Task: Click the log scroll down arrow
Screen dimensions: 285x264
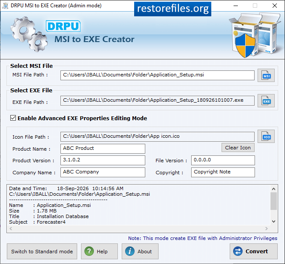Action: pyautogui.click(x=273, y=222)
